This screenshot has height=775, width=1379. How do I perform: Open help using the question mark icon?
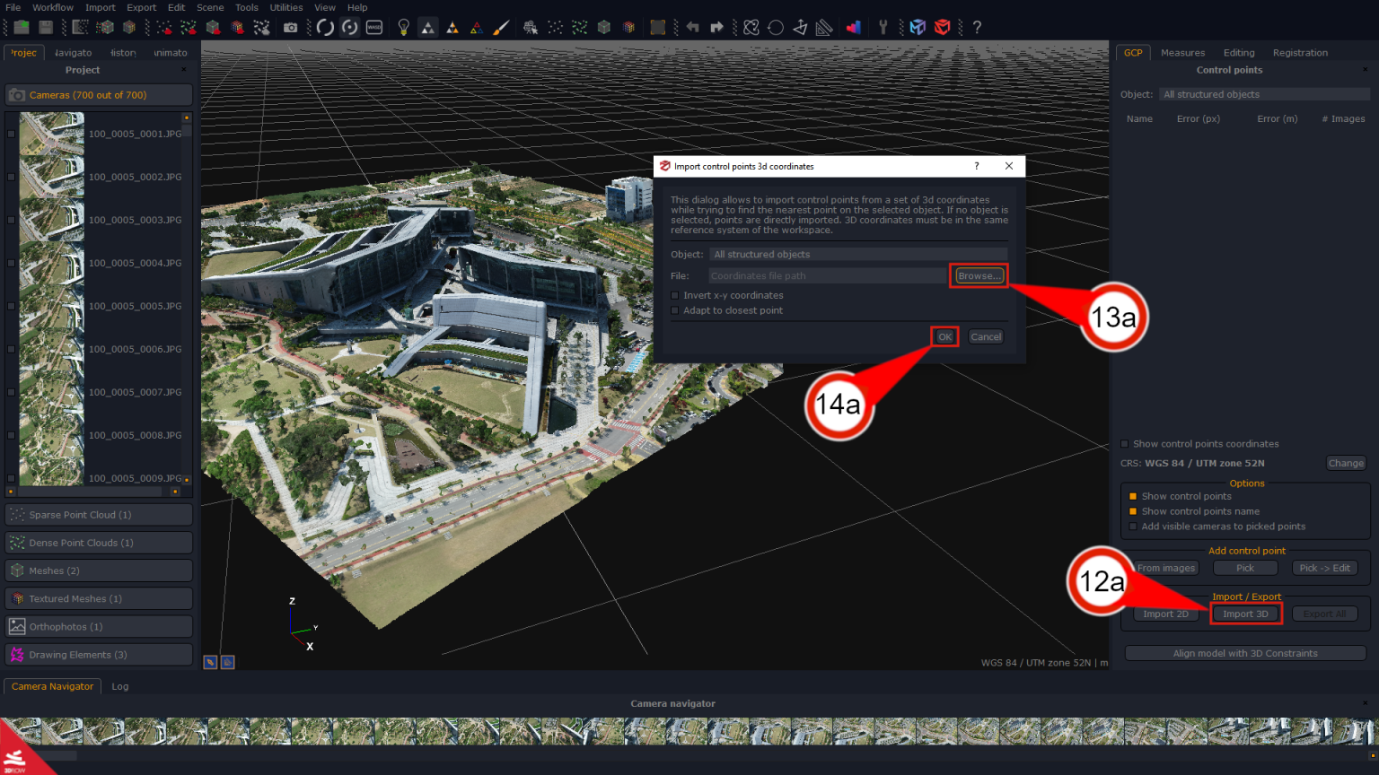(x=977, y=27)
